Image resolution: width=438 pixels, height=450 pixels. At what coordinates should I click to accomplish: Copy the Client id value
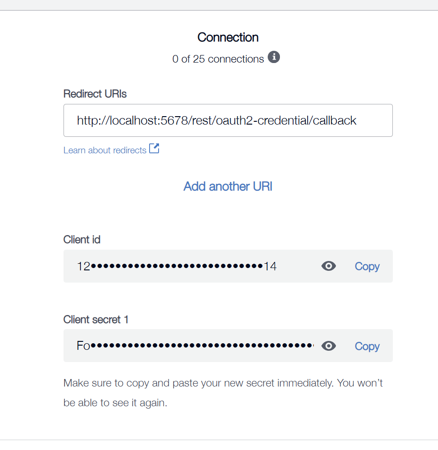tap(367, 266)
